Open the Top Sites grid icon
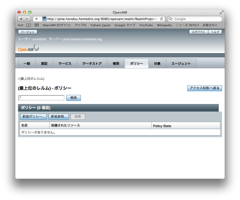240x200 pixels. 37,25
